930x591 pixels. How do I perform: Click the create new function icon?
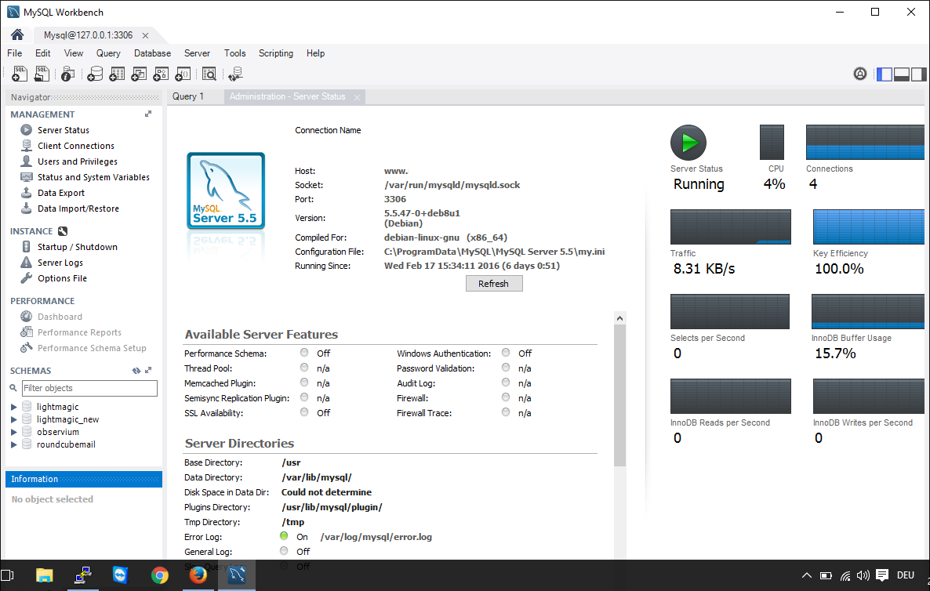click(x=183, y=74)
